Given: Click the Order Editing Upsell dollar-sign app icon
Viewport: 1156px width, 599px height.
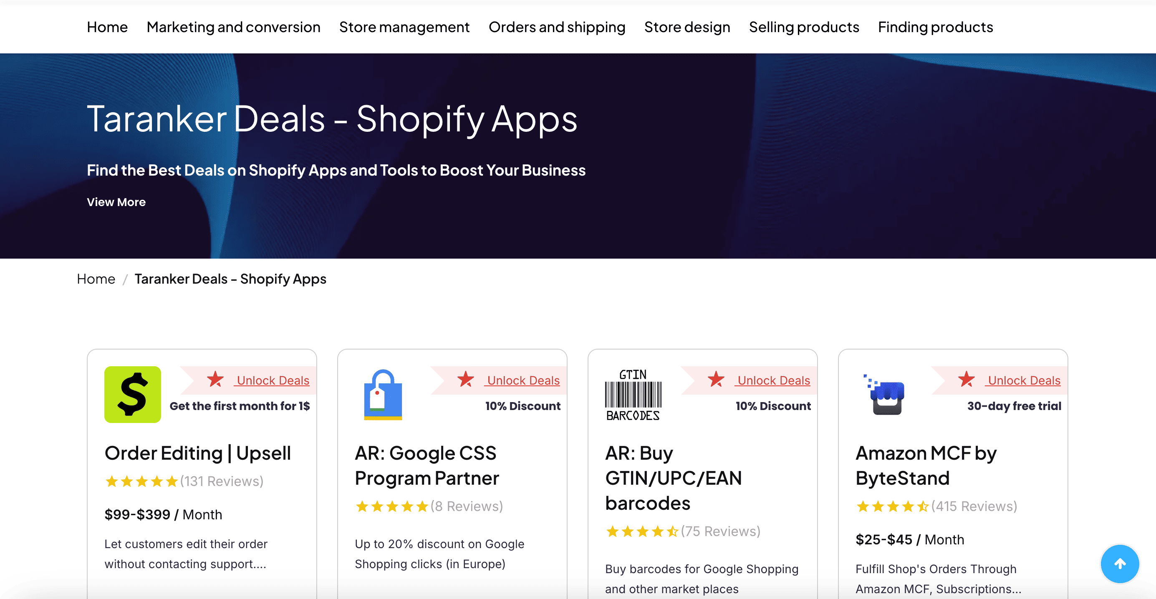Looking at the screenshot, I should [x=132, y=395].
